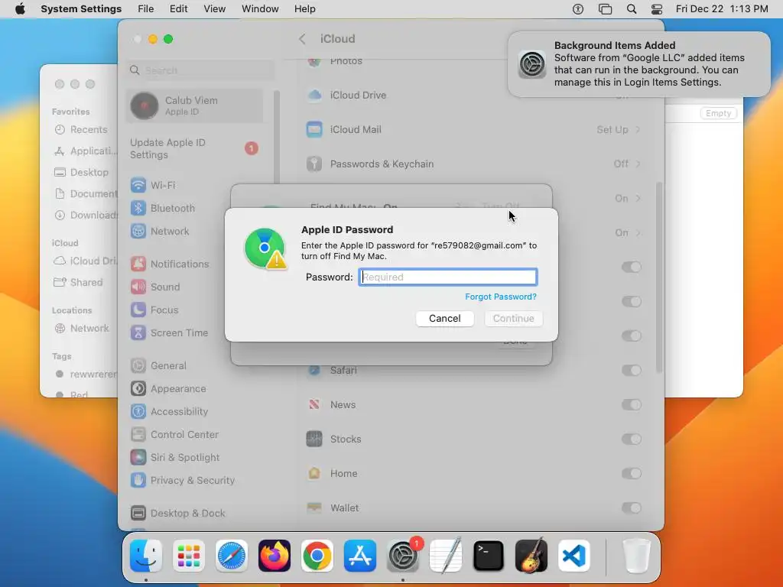Click the Forgot Password? link
The height and width of the screenshot is (587, 783).
point(501,297)
